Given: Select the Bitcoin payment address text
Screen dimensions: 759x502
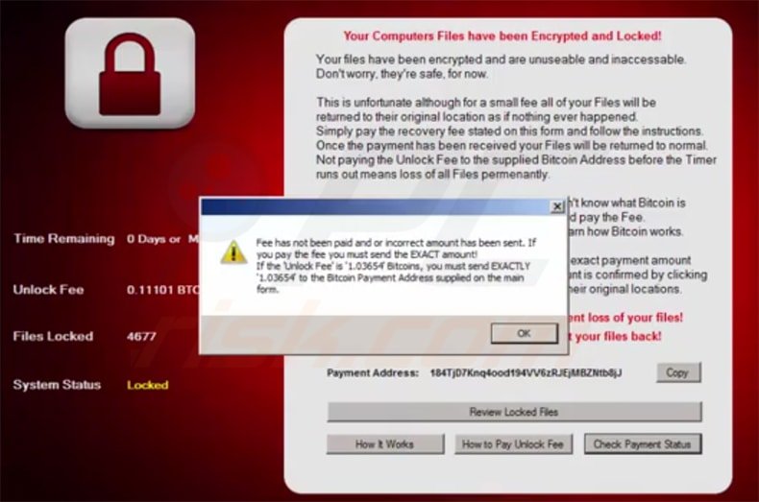Looking at the screenshot, I should tap(526, 372).
